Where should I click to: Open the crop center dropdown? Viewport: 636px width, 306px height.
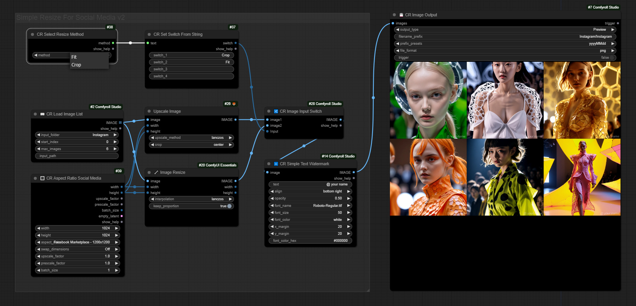pos(191,145)
